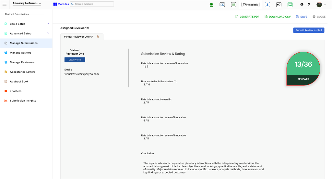Image resolution: width=332 pixels, height=179 pixels.
Task: Click the ePosters folder icon
Action: click(x=6, y=91)
